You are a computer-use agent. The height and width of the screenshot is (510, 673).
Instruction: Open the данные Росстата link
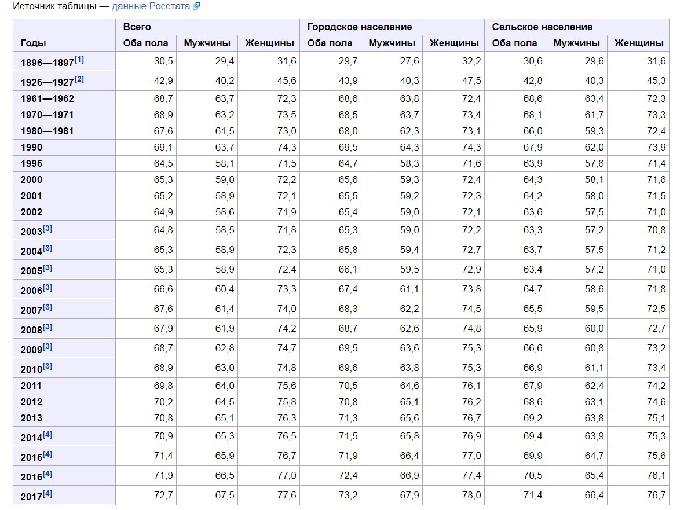(x=151, y=6)
